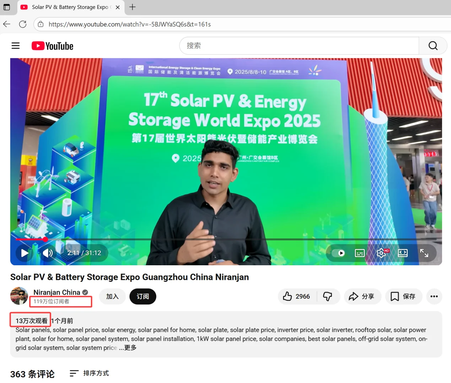
Task: Click the 13万次观看 view count
Action: (x=31, y=321)
